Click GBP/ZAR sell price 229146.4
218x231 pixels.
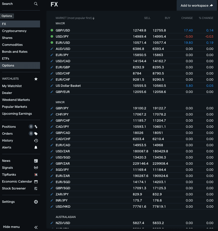(140, 164)
